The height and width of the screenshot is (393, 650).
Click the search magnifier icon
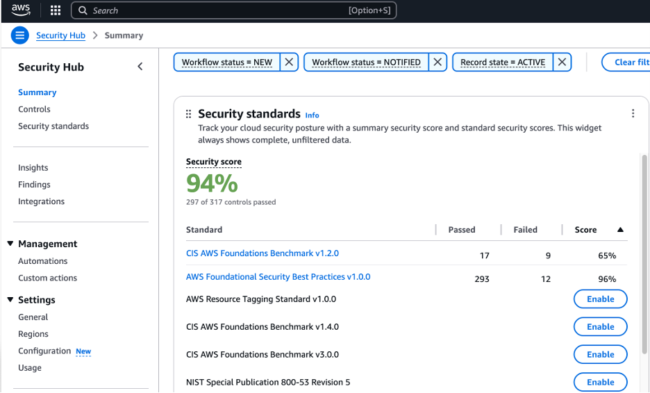click(83, 10)
